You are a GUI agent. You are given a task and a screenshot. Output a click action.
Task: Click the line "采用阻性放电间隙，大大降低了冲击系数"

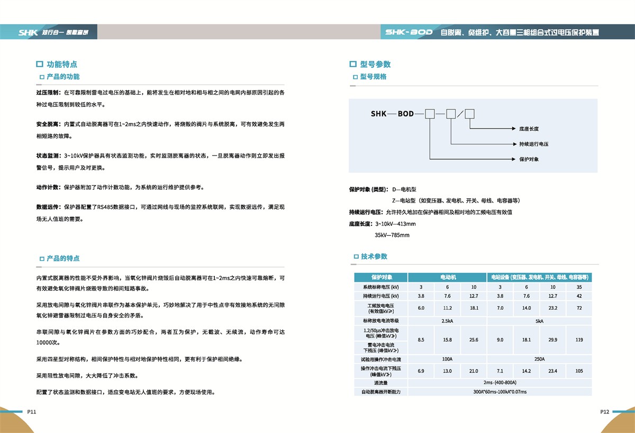click(x=87, y=376)
